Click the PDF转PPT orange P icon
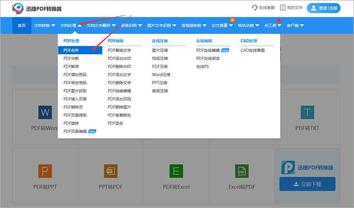 (x=45, y=171)
